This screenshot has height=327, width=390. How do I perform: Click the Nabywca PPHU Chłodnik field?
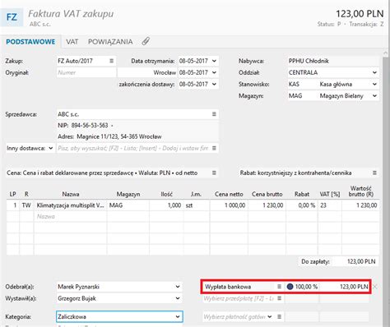pyautogui.click(x=333, y=61)
